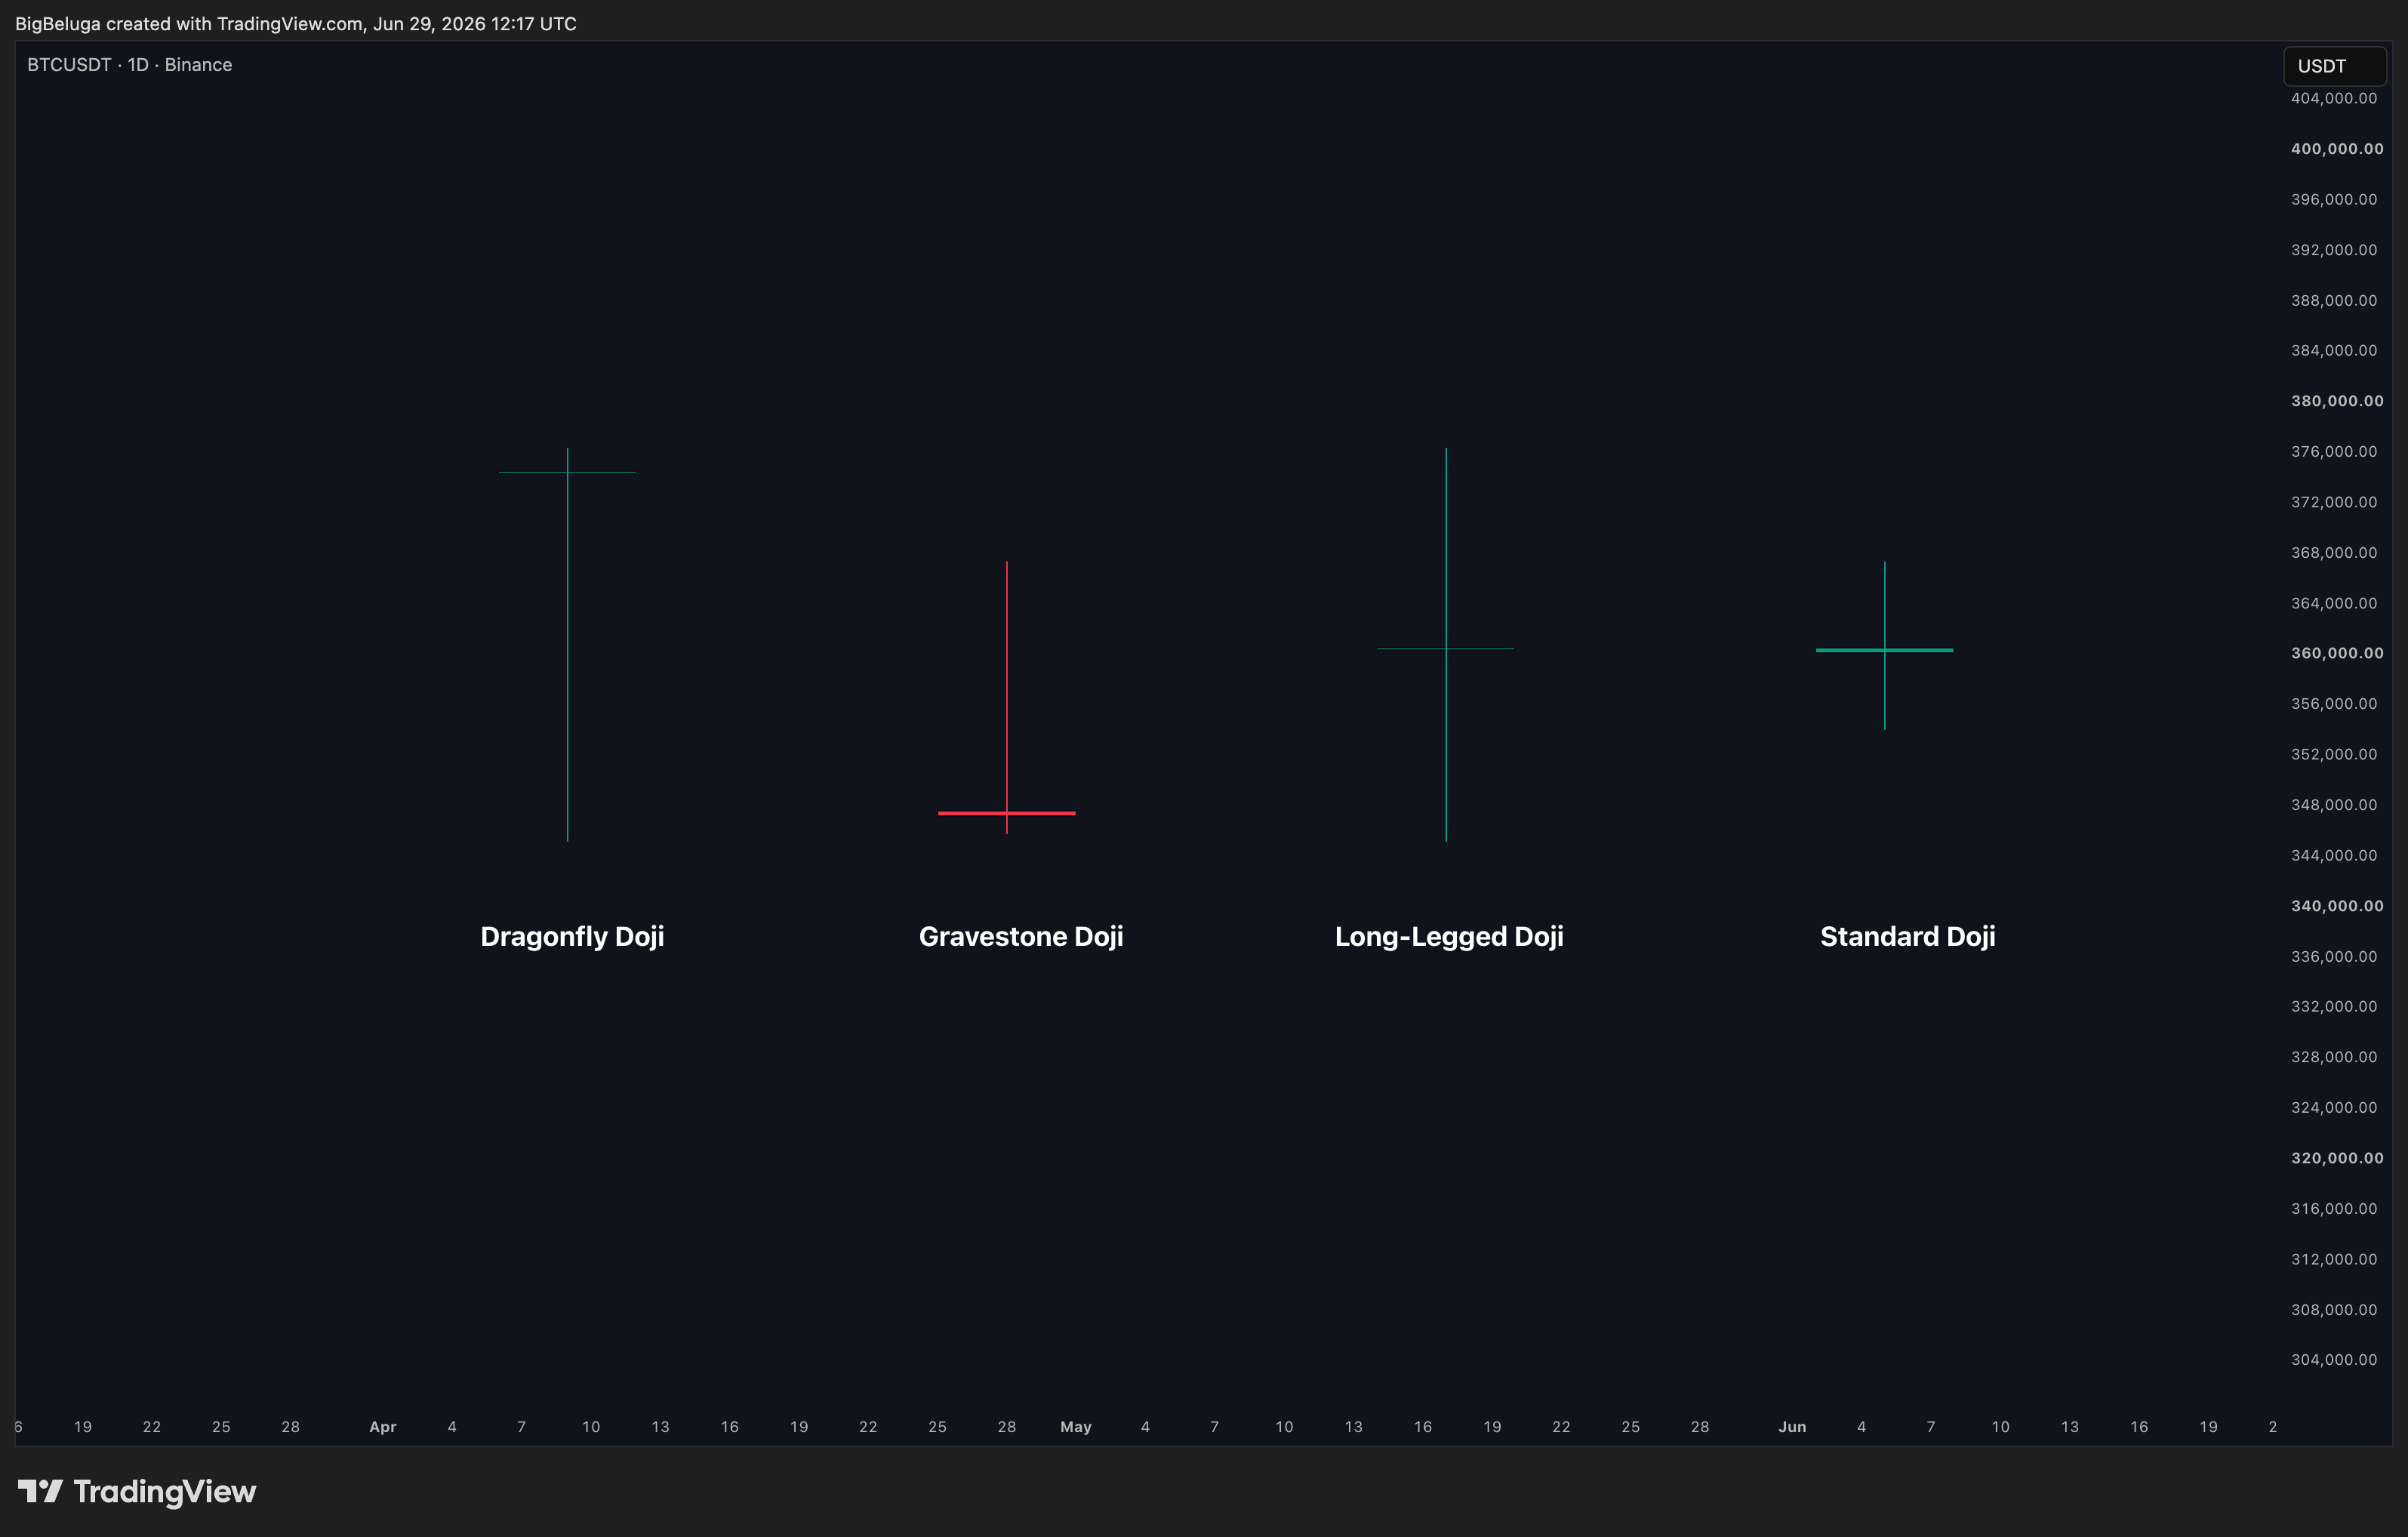
Task: Click the BTCUSDT · 1D · Binance symbol title
Action: [x=129, y=65]
